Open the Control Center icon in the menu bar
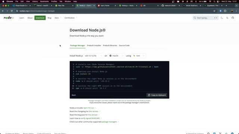 point(218,1)
